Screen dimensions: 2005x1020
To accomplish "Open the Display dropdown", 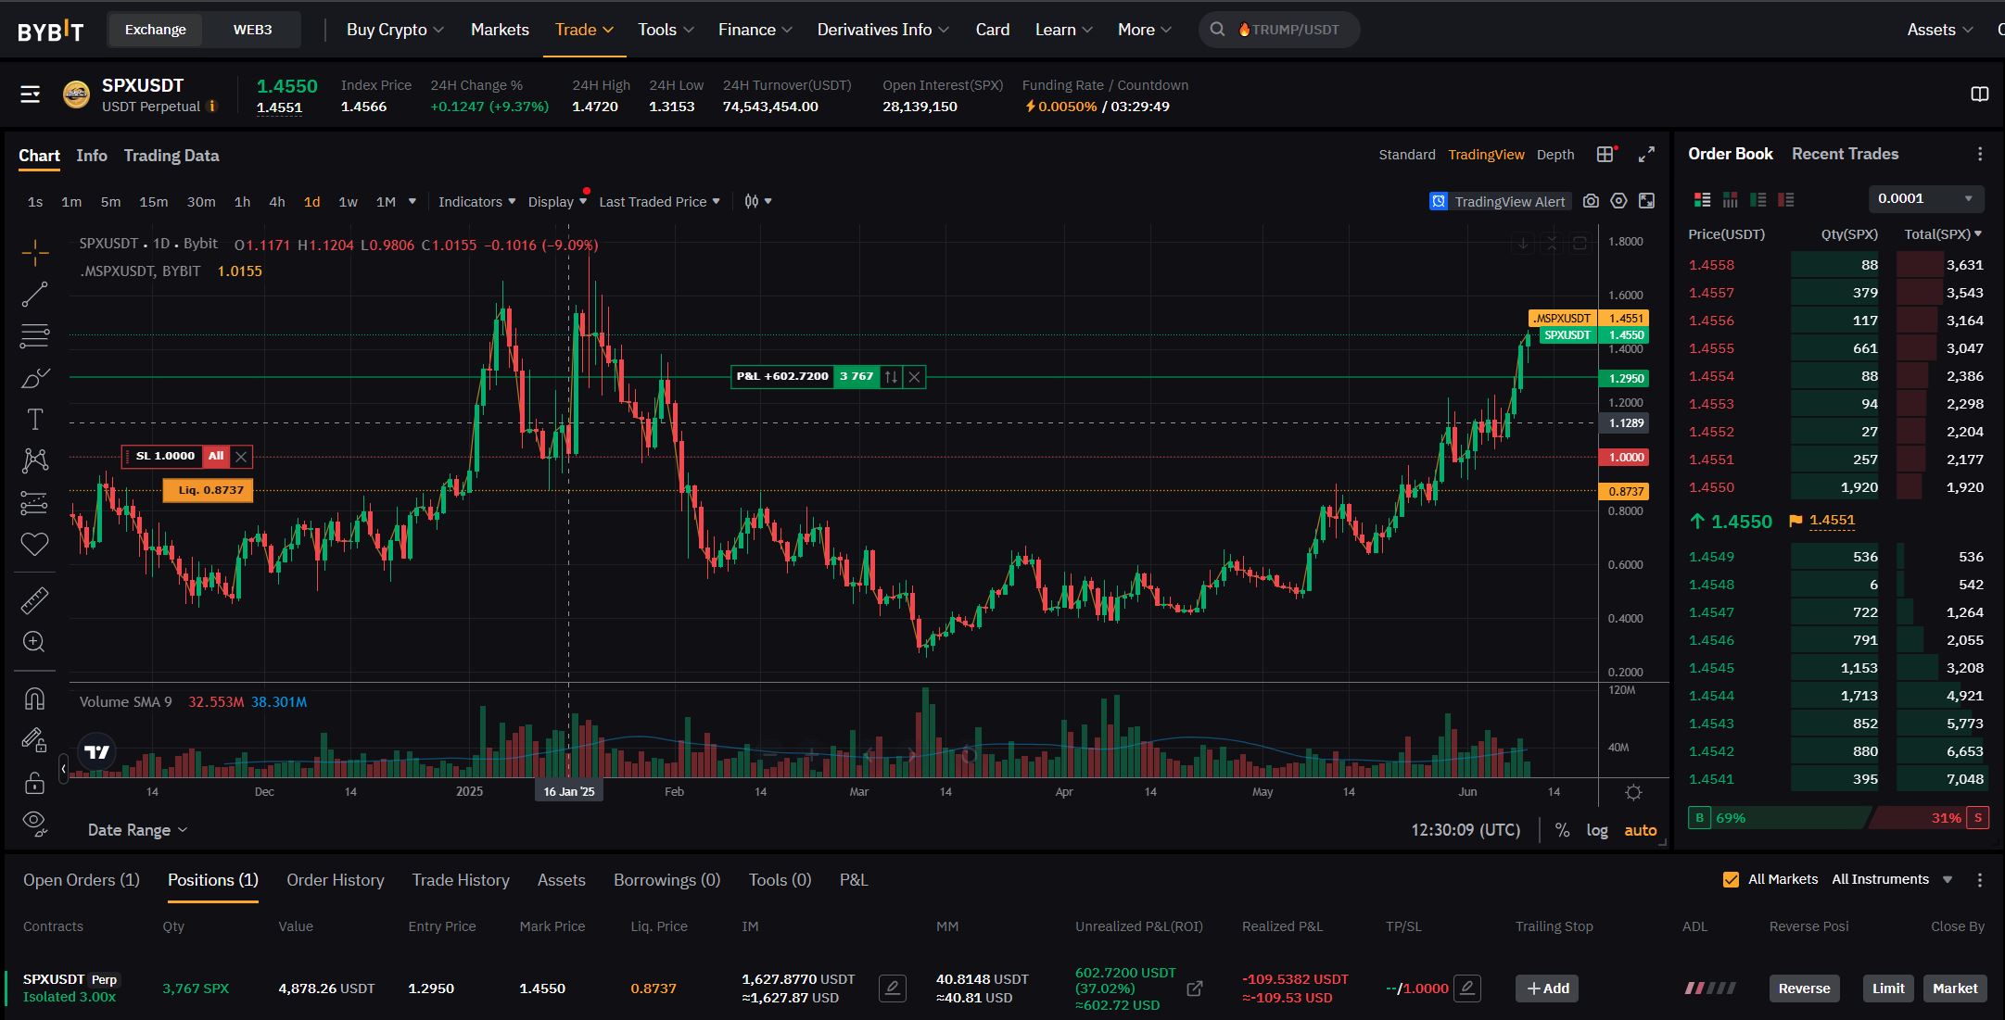I will coord(557,202).
